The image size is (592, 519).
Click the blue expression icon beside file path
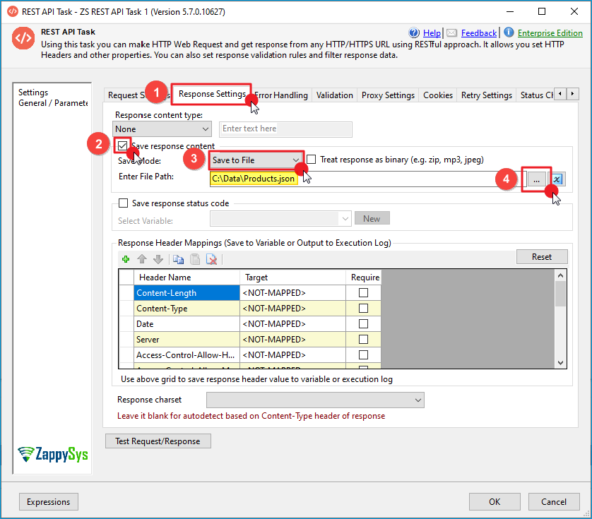coord(557,179)
